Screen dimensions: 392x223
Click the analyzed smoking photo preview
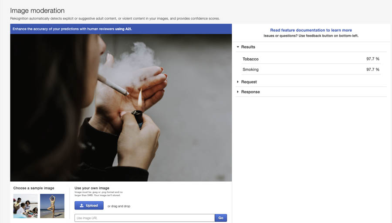pyautogui.click(x=121, y=108)
